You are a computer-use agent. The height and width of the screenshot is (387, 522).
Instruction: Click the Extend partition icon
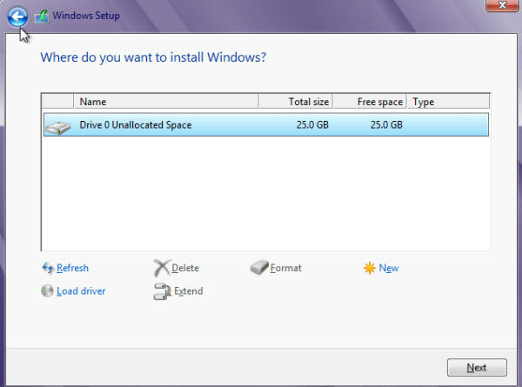pyautogui.click(x=162, y=291)
